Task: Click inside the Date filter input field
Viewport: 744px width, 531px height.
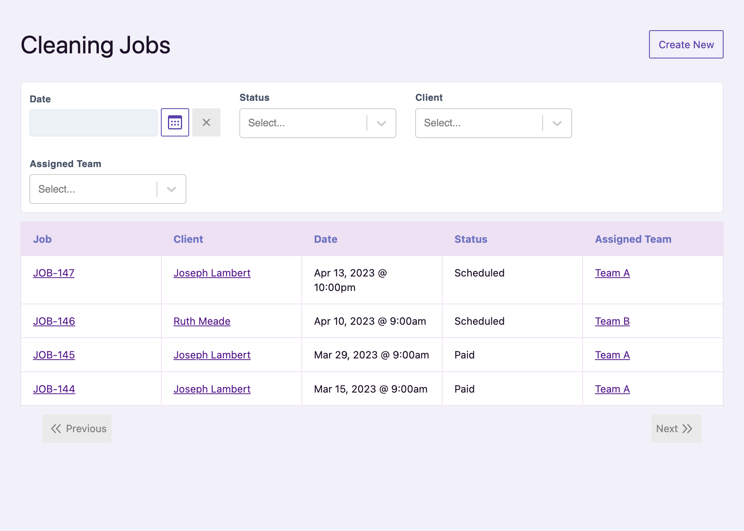Action: point(93,122)
